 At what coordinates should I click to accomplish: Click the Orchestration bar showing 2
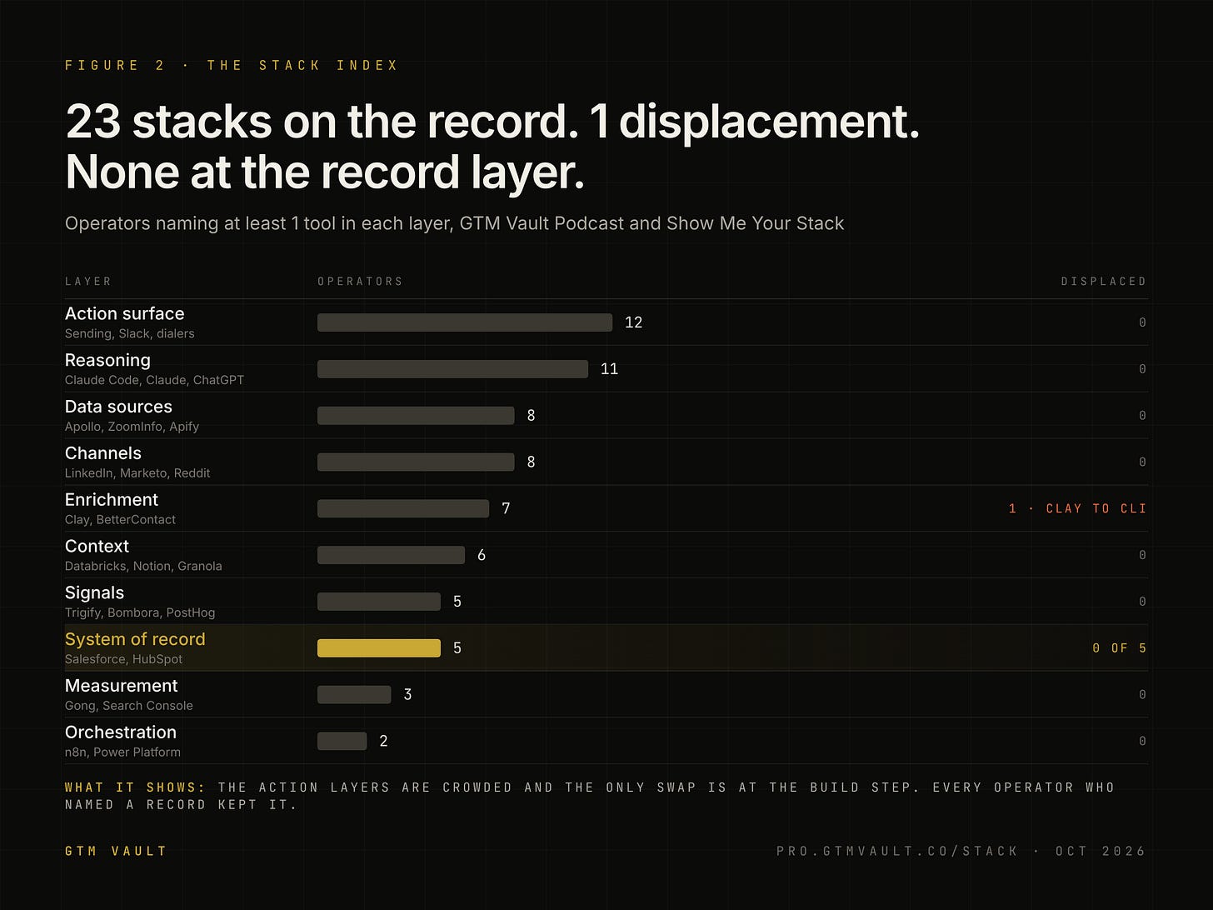[342, 741]
